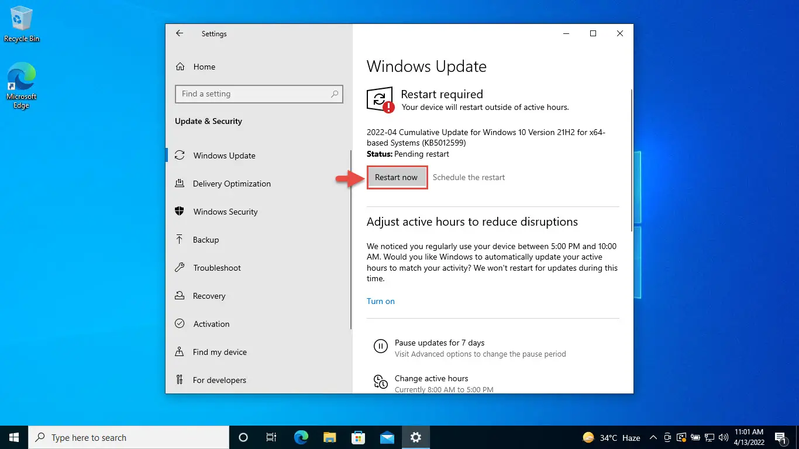Open the Mail app from the taskbar
Viewport: 799px width, 449px height.
pyautogui.click(x=387, y=437)
